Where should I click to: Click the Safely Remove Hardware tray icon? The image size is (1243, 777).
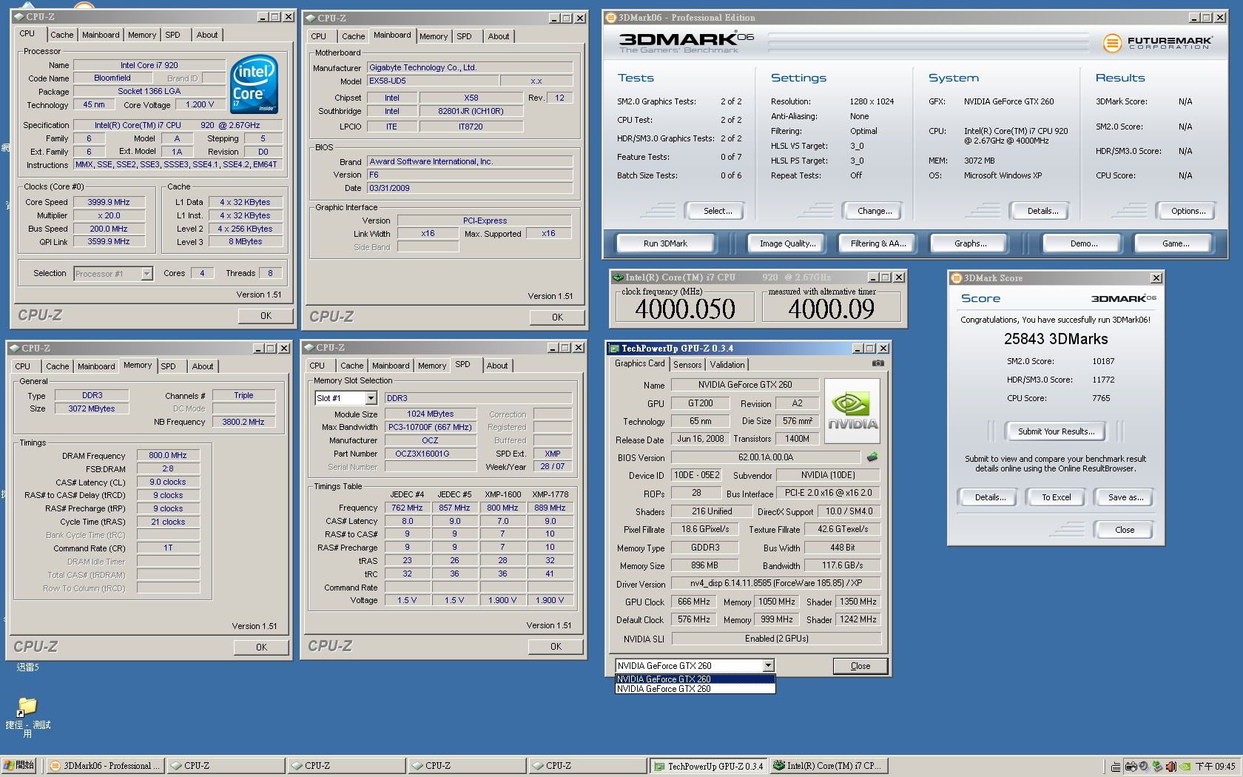pyautogui.click(x=1157, y=766)
